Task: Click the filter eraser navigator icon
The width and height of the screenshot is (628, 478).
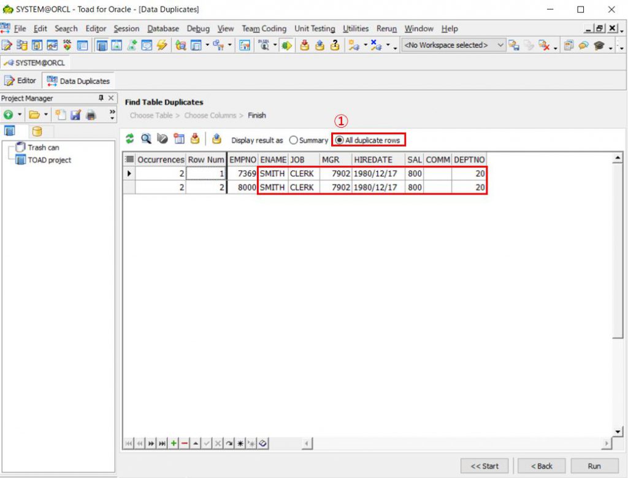Action: coord(262,443)
